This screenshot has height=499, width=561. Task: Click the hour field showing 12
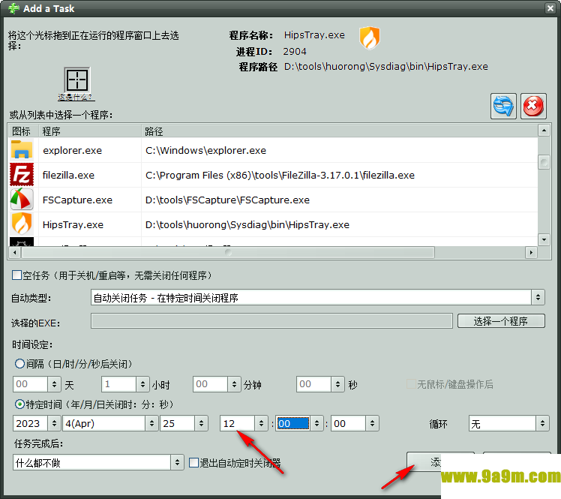(238, 423)
